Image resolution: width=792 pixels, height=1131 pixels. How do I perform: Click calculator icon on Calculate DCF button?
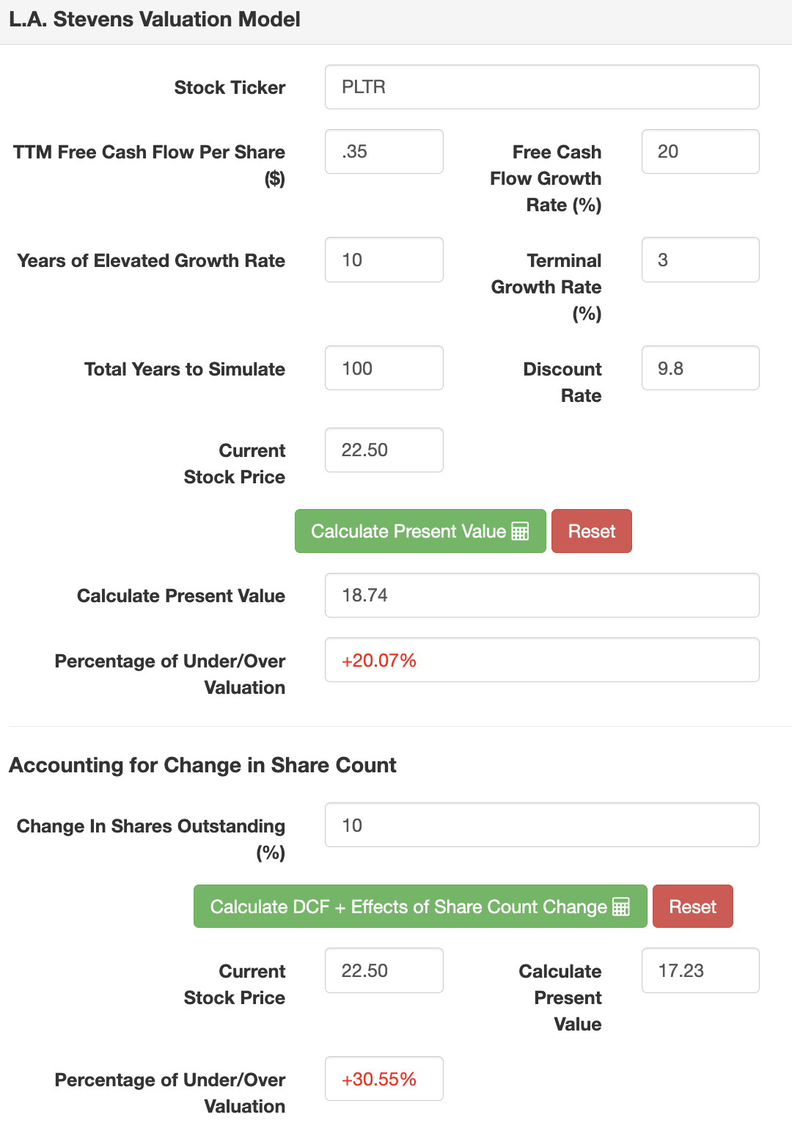(620, 907)
